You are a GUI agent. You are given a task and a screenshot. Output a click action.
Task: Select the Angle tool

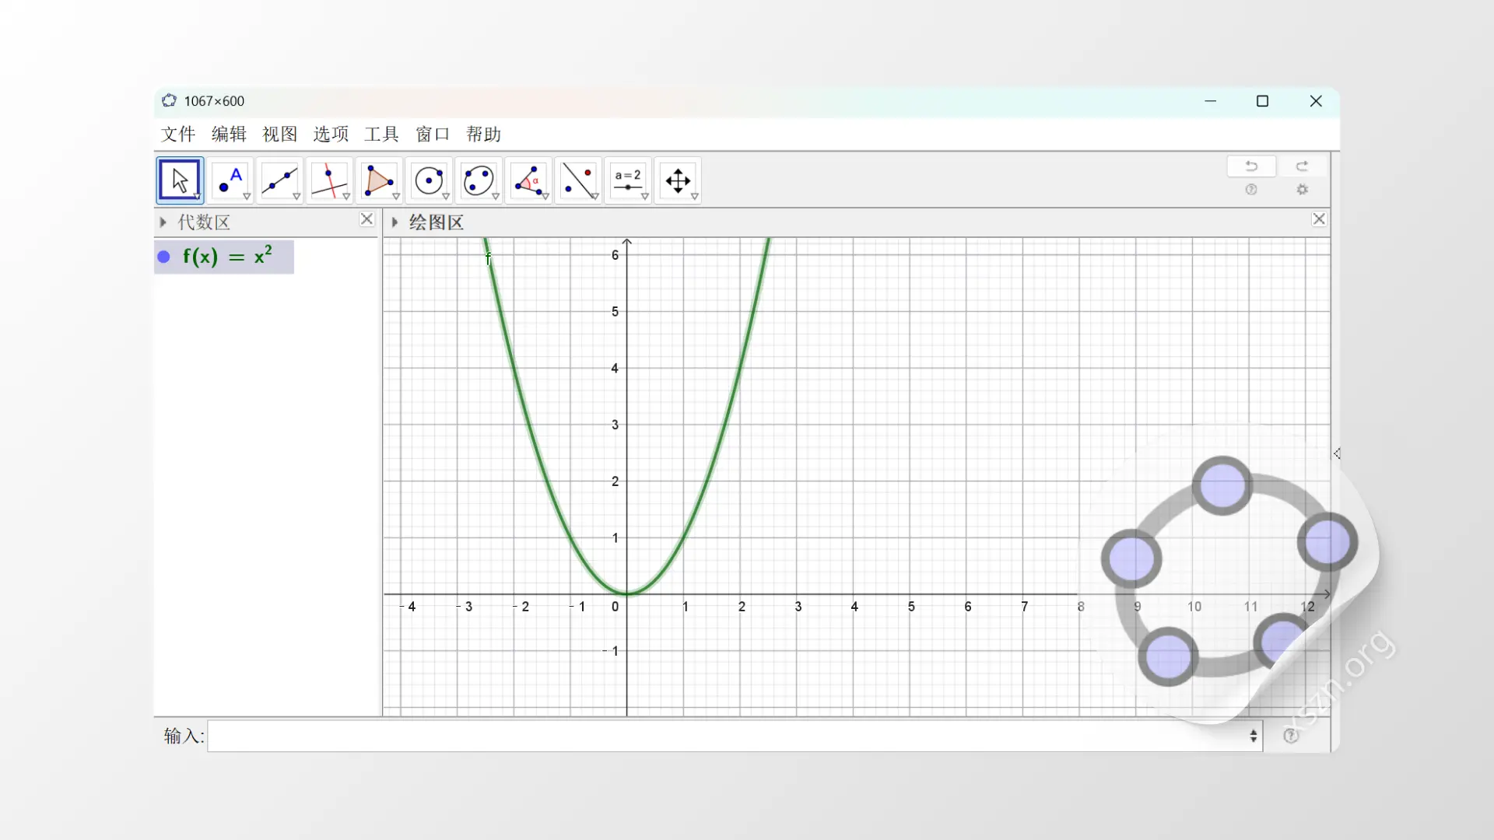[529, 180]
